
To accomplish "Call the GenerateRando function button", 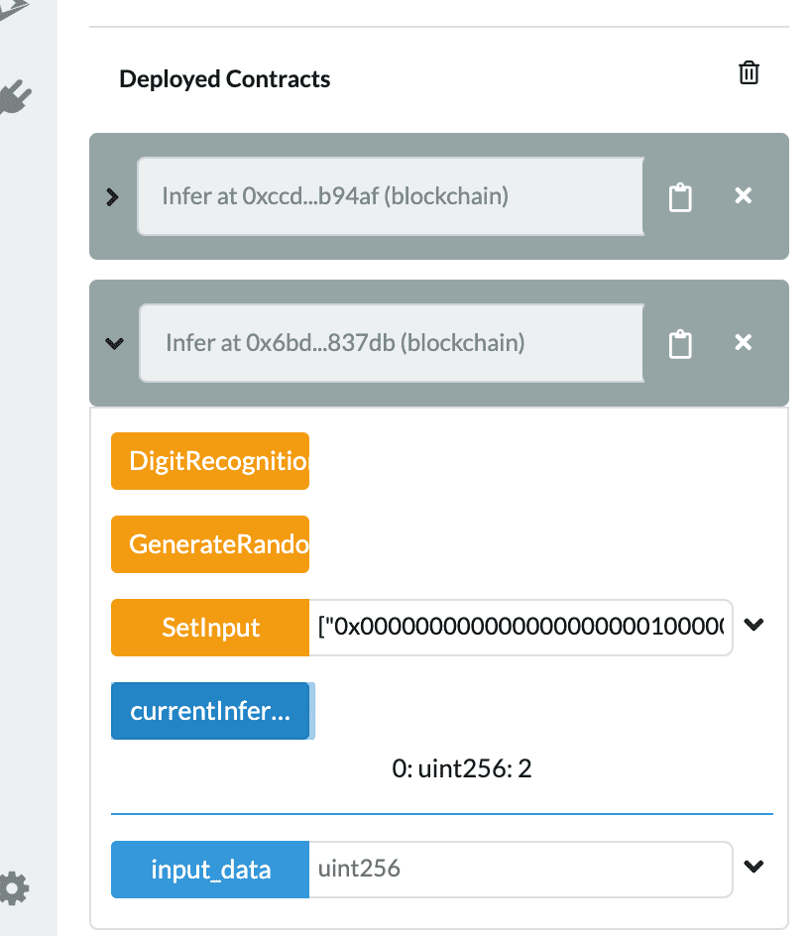I will click(x=210, y=544).
